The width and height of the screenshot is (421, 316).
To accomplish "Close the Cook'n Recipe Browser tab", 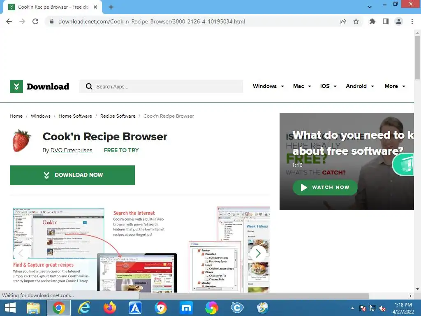I will point(95,7).
